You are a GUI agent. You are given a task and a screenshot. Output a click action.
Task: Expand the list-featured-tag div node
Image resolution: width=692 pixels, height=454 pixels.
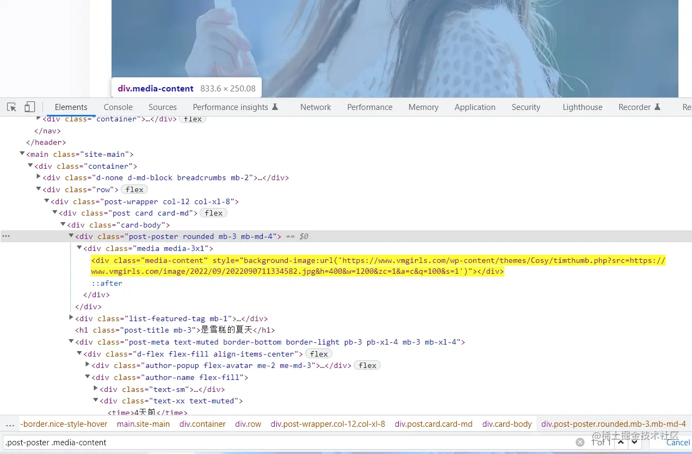71,318
